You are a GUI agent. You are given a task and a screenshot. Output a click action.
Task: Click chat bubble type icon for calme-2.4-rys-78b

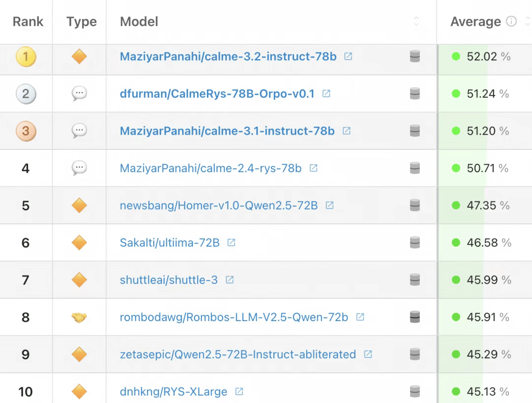pyautogui.click(x=79, y=168)
